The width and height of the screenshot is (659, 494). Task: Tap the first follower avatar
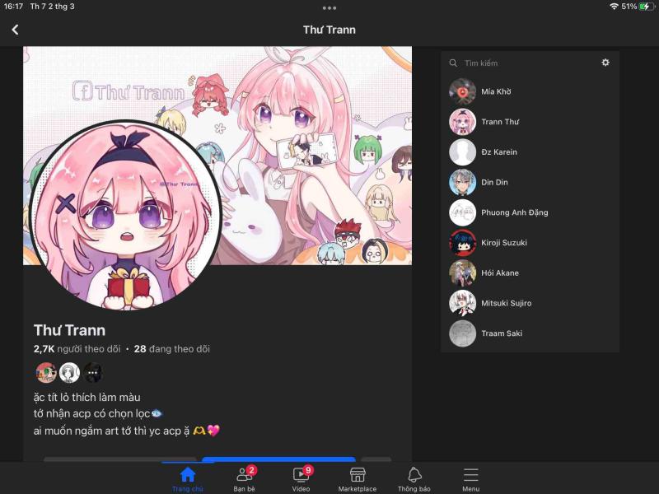tap(46, 373)
